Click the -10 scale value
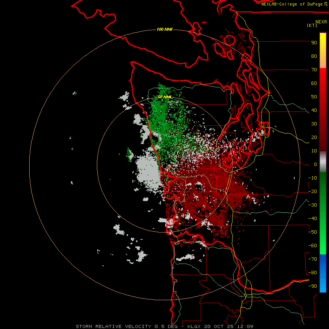Screen dimensions: 329x329 (x=313, y=178)
